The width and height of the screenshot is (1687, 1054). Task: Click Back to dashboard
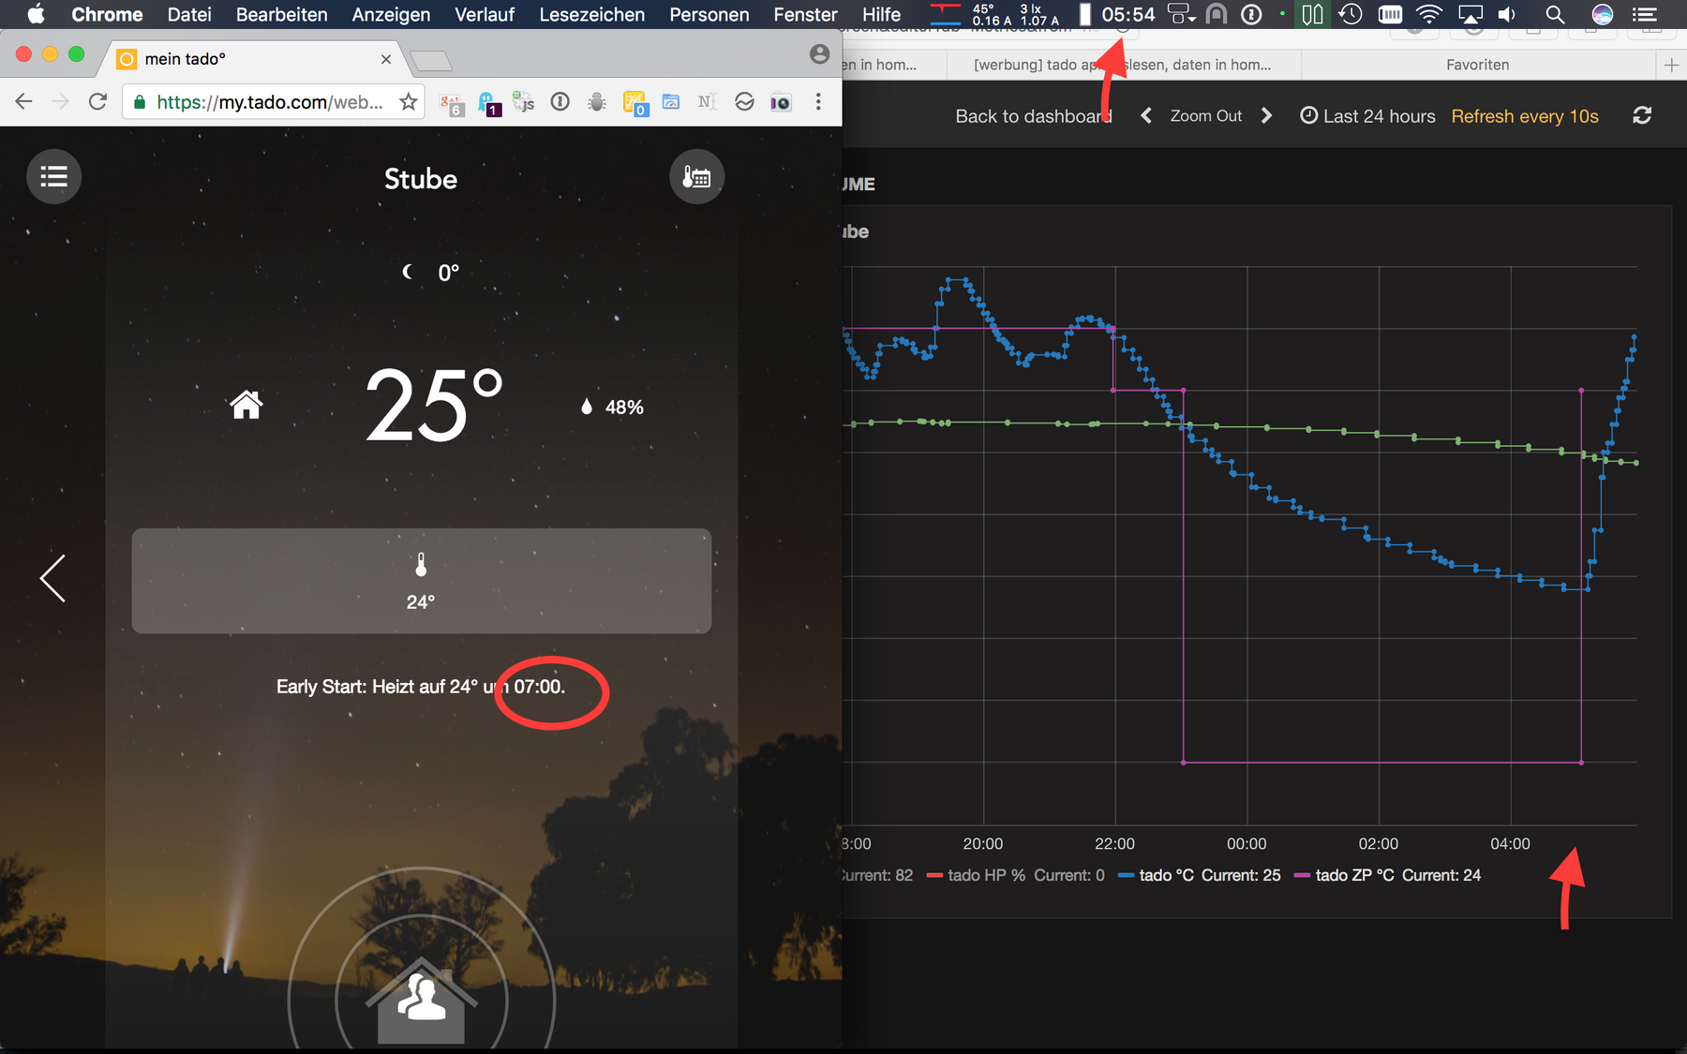1033,116
